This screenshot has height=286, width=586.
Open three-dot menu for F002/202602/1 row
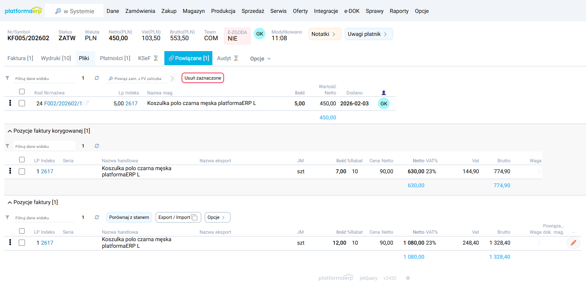[10, 103]
